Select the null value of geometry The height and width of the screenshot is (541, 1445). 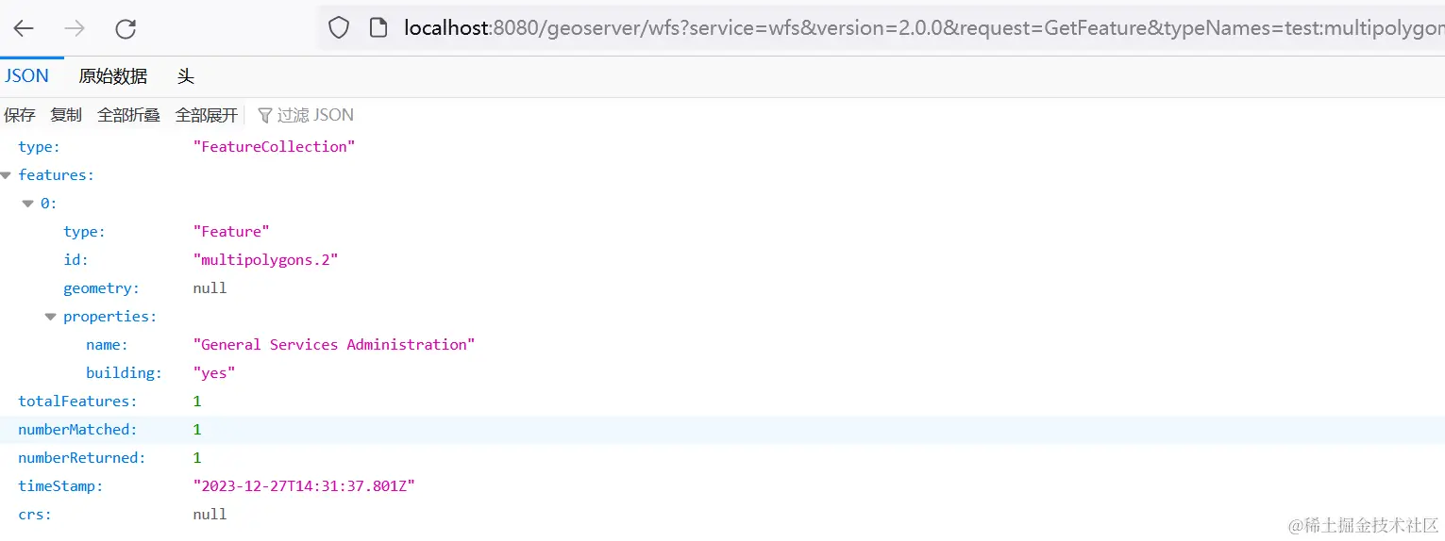point(210,288)
